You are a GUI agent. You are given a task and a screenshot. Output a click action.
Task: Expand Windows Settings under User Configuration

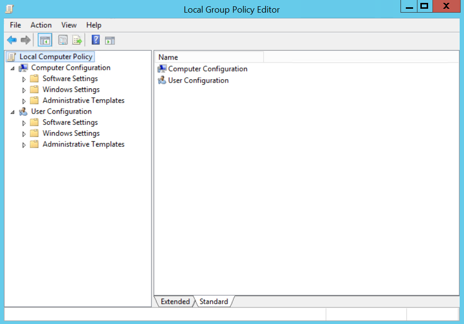pos(24,134)
